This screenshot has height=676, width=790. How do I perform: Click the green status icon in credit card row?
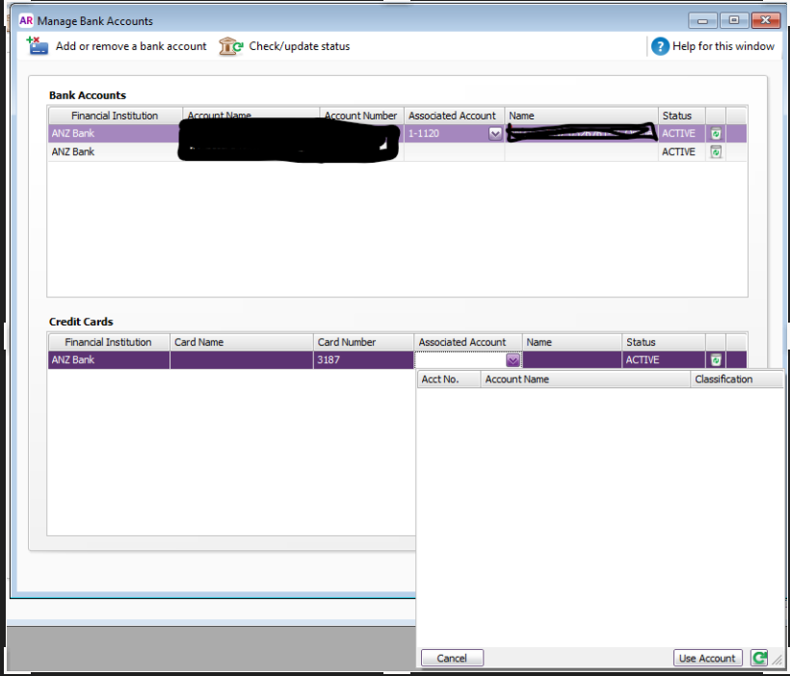click(716, 360)
